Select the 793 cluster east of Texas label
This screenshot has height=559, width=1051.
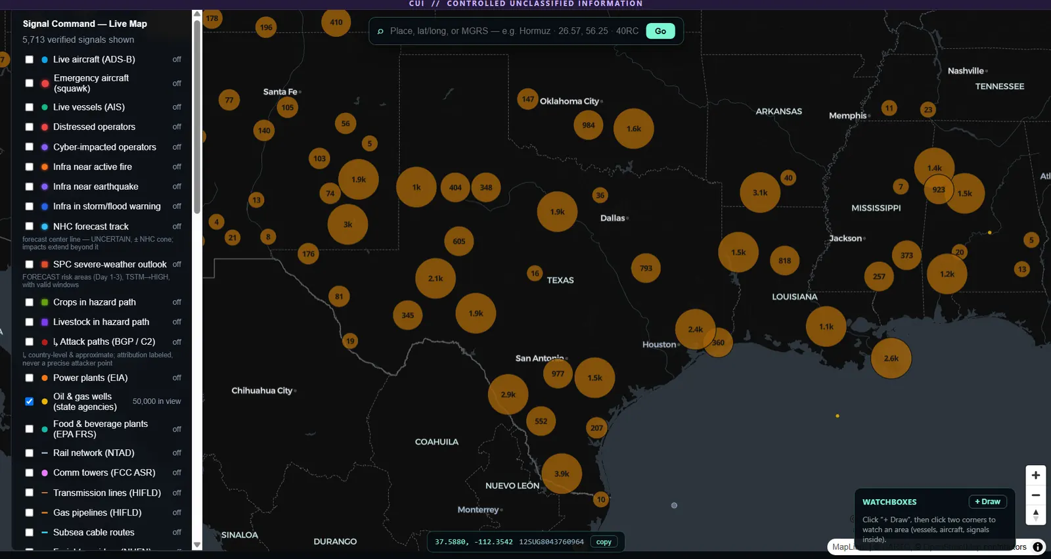[646, 268]
